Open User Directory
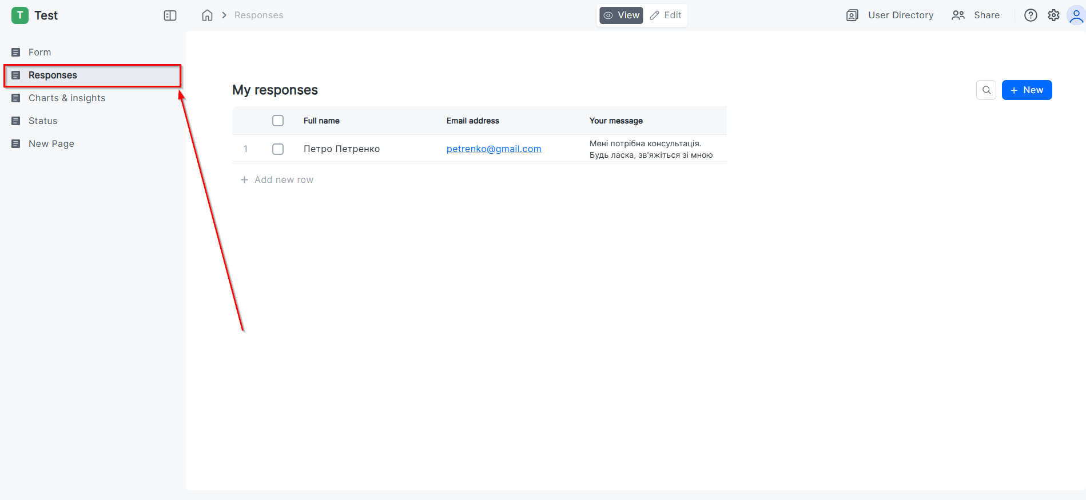 tap(901, 15)
